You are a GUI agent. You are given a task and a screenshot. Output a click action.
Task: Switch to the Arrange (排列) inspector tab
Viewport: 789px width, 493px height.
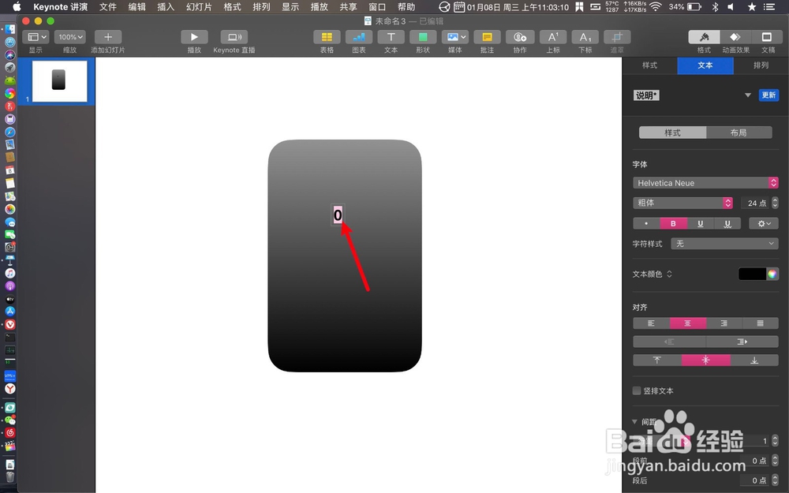pyautogui.click(x=761, y=65)
